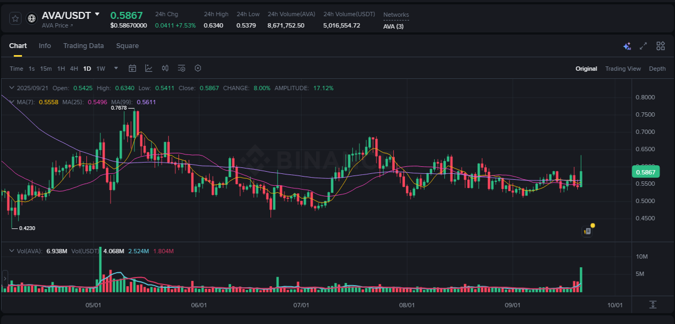Switch to the Trading Data tab
The height and width of the screenshot is (324, 675).
point(83,46)
